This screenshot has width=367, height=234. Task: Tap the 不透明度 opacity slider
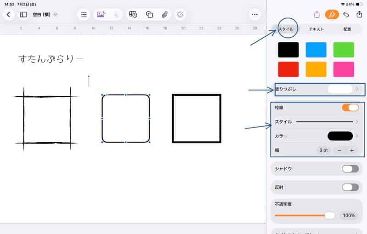pyautogui.click(x=305, y=215)
